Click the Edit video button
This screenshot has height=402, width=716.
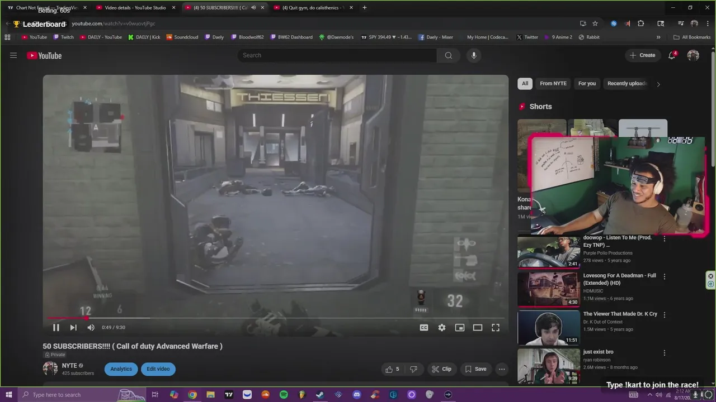click(x=158, y=369)
